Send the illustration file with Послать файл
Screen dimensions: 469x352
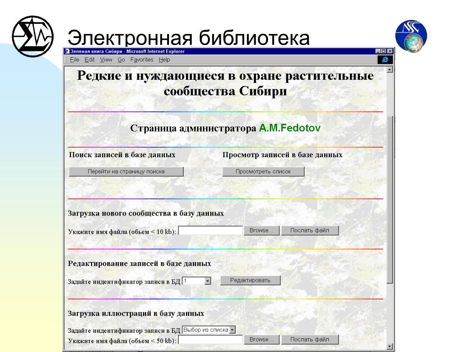310,340
